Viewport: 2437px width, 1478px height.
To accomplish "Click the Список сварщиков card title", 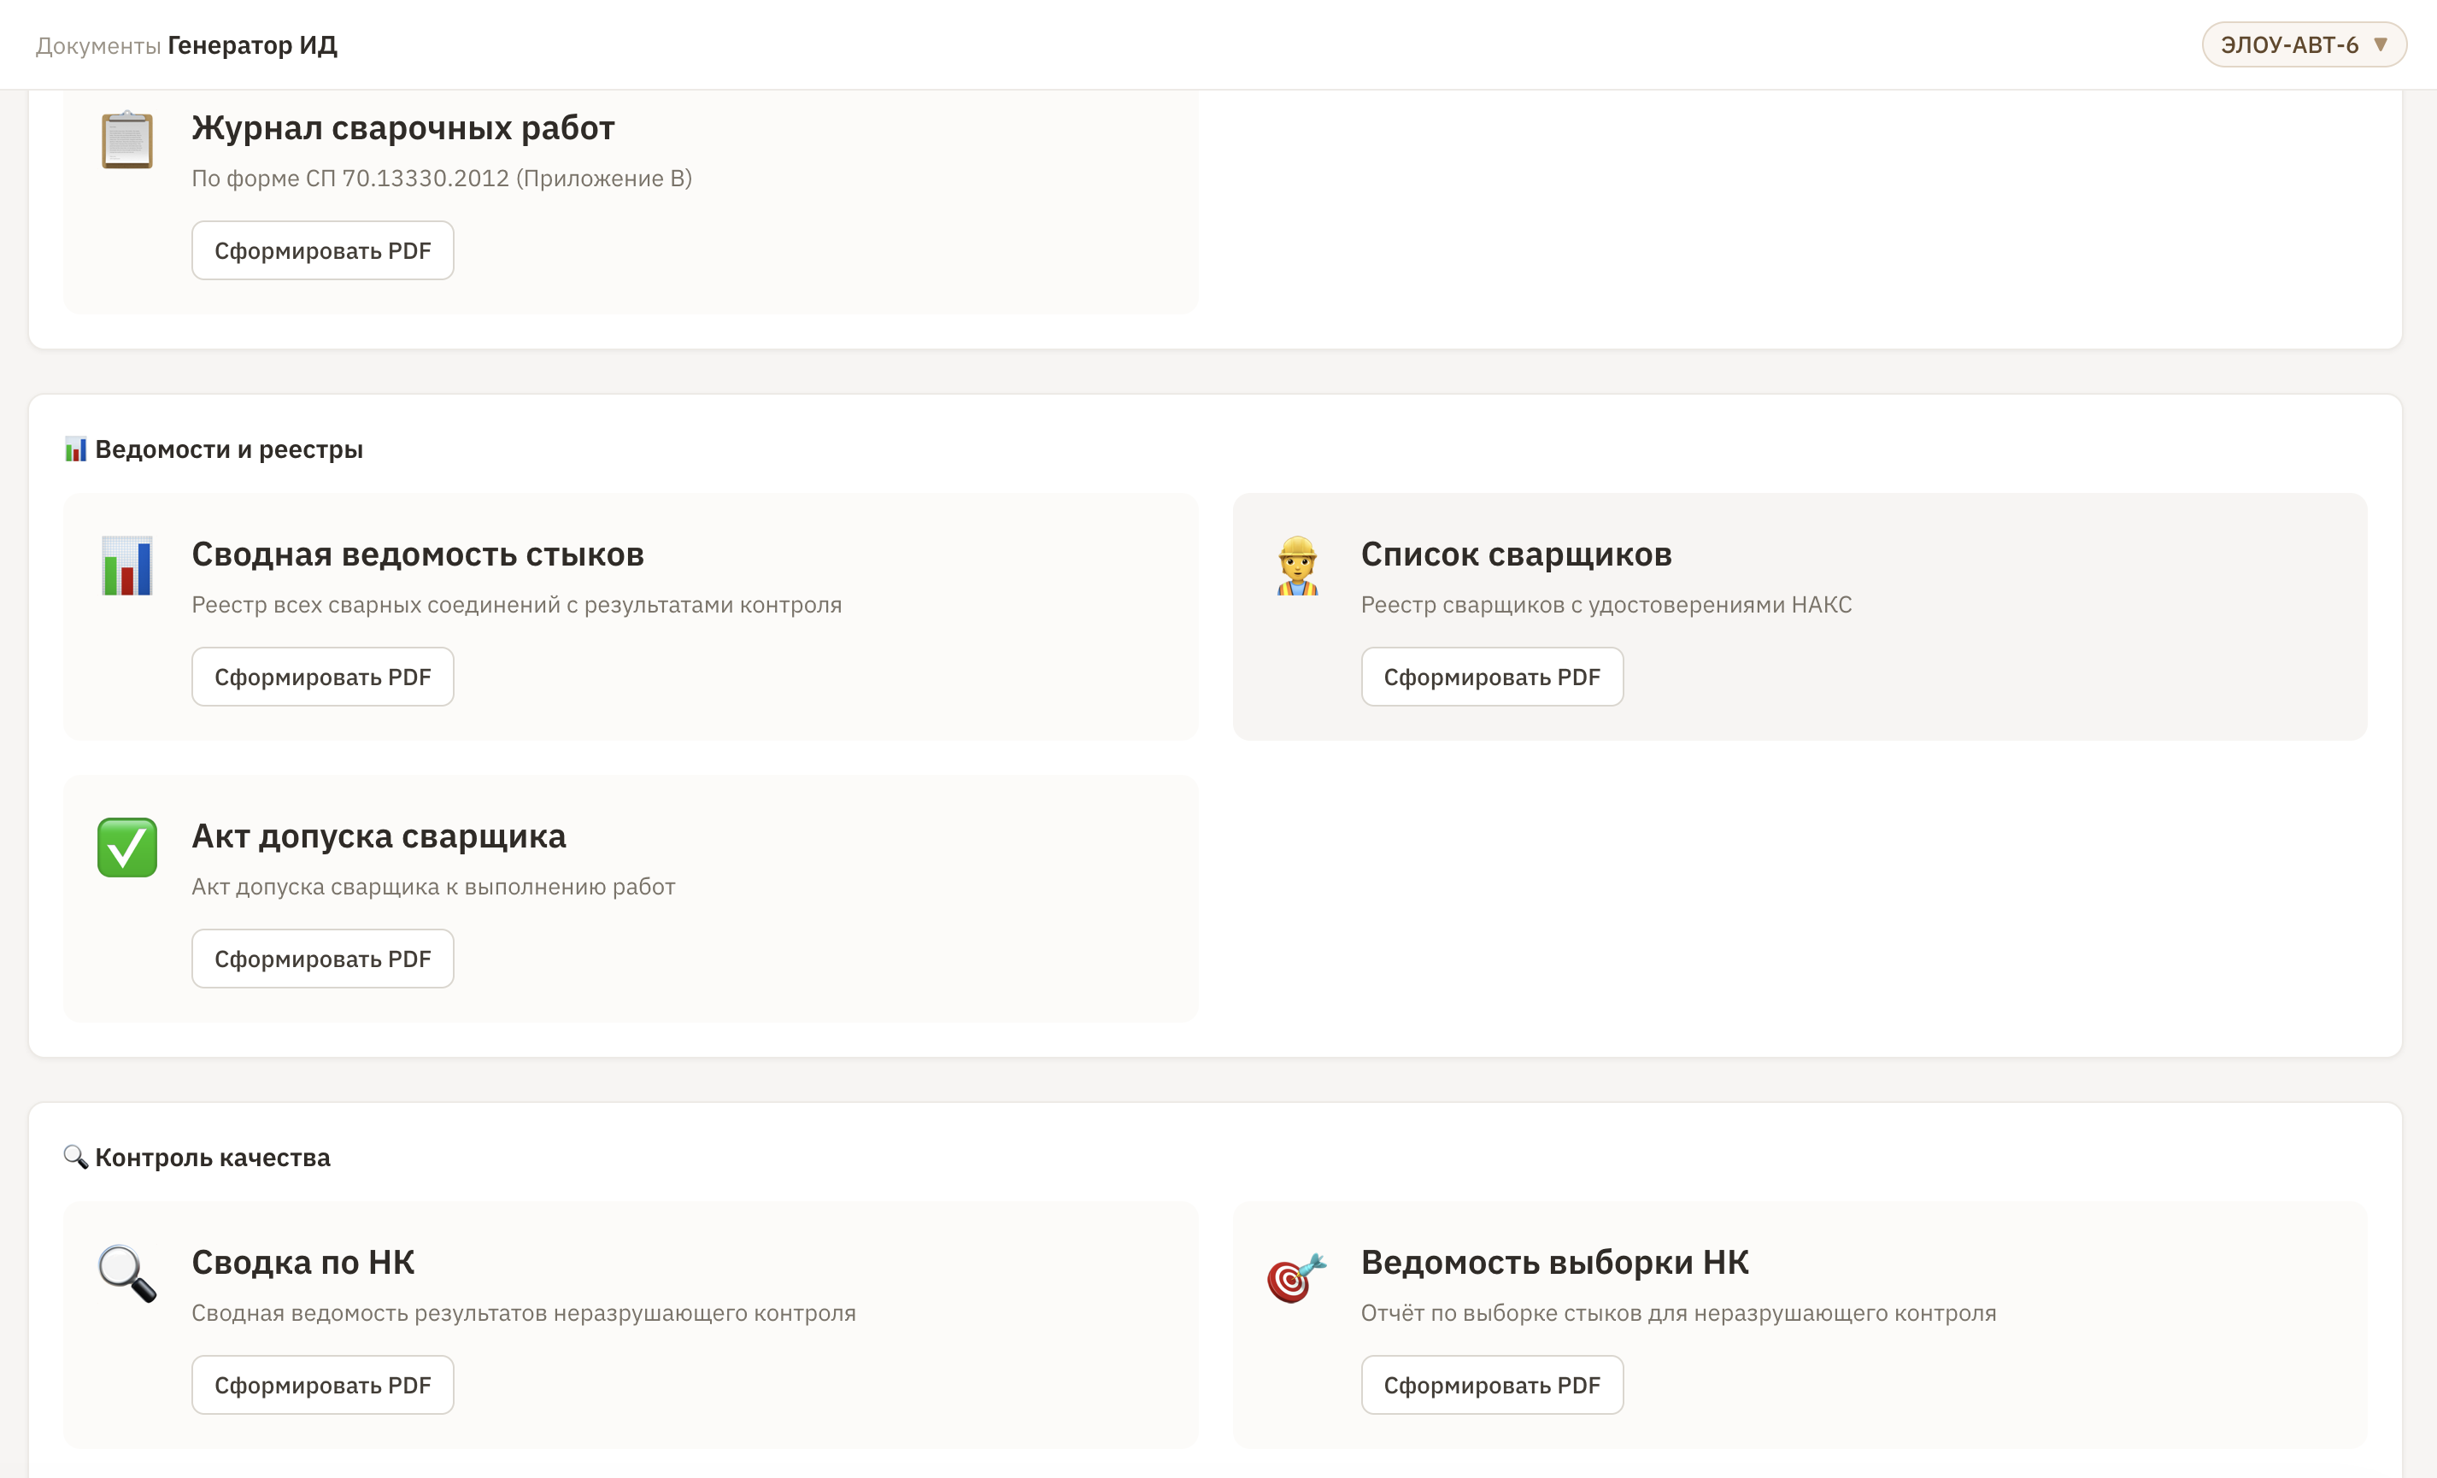I will (x=1516, y=554).
